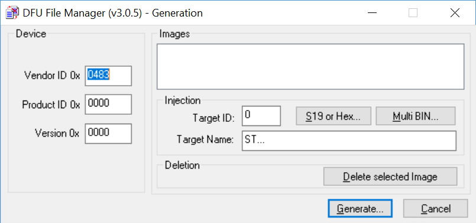The height and width of the screenshot is (223, 476).
Task: Click Delete selected Image button
Action: coord(390,176)
